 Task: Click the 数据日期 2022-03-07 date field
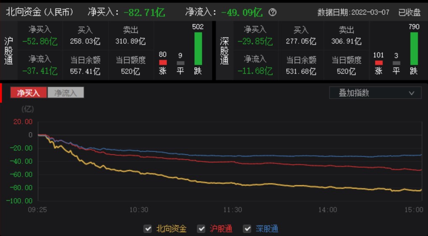click(354, 12)
